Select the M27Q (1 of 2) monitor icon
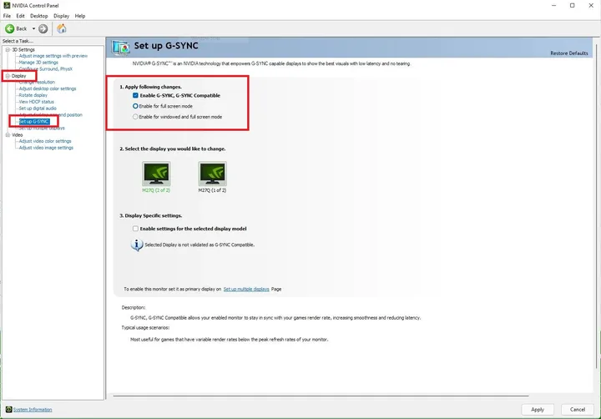Image resolution: width=601 pixels, height=419 pixels. coord(211,173)
